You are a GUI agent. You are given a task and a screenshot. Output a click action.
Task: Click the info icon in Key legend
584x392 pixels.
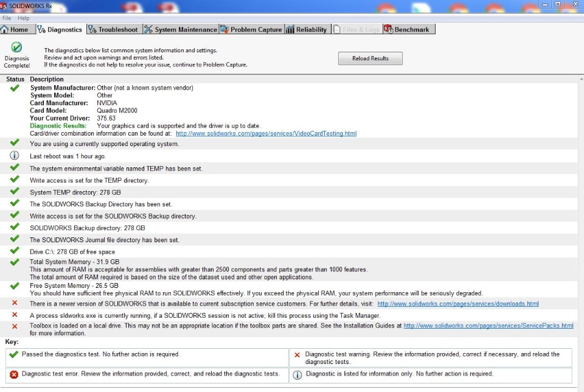coord(297,375)
